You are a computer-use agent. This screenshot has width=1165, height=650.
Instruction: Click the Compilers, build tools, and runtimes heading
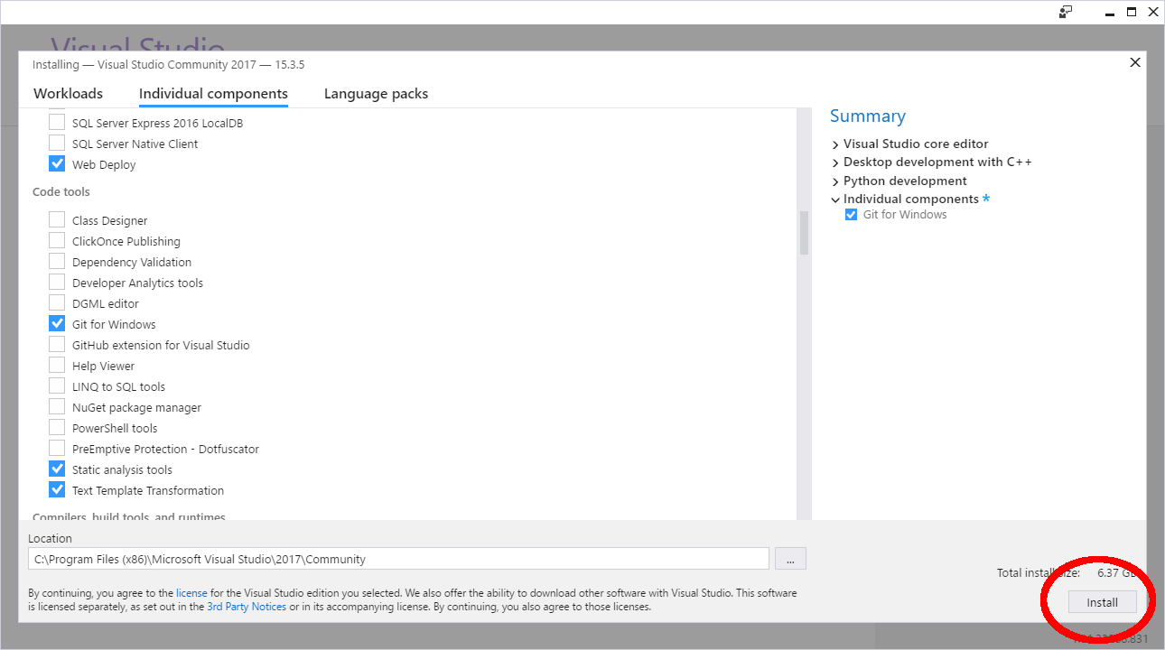click(129, 516)
